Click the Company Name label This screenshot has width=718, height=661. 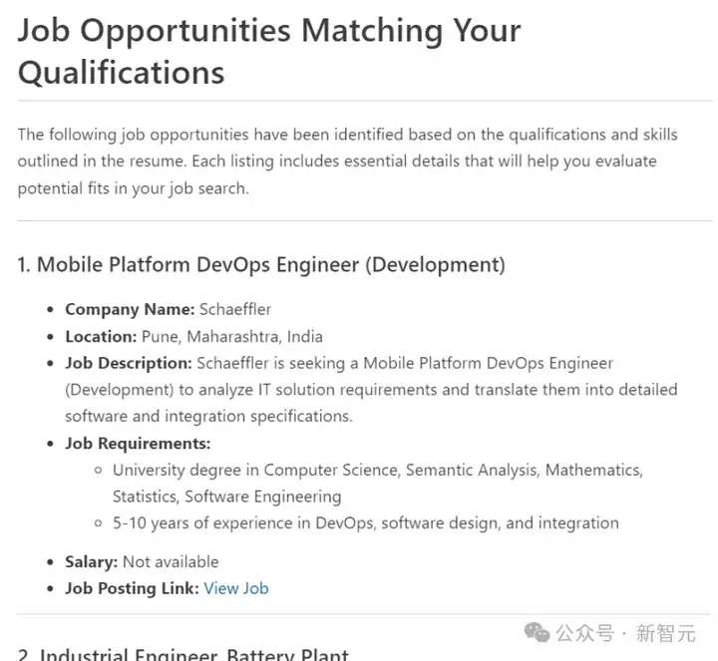pyautogui.click(x=130, y=309)
